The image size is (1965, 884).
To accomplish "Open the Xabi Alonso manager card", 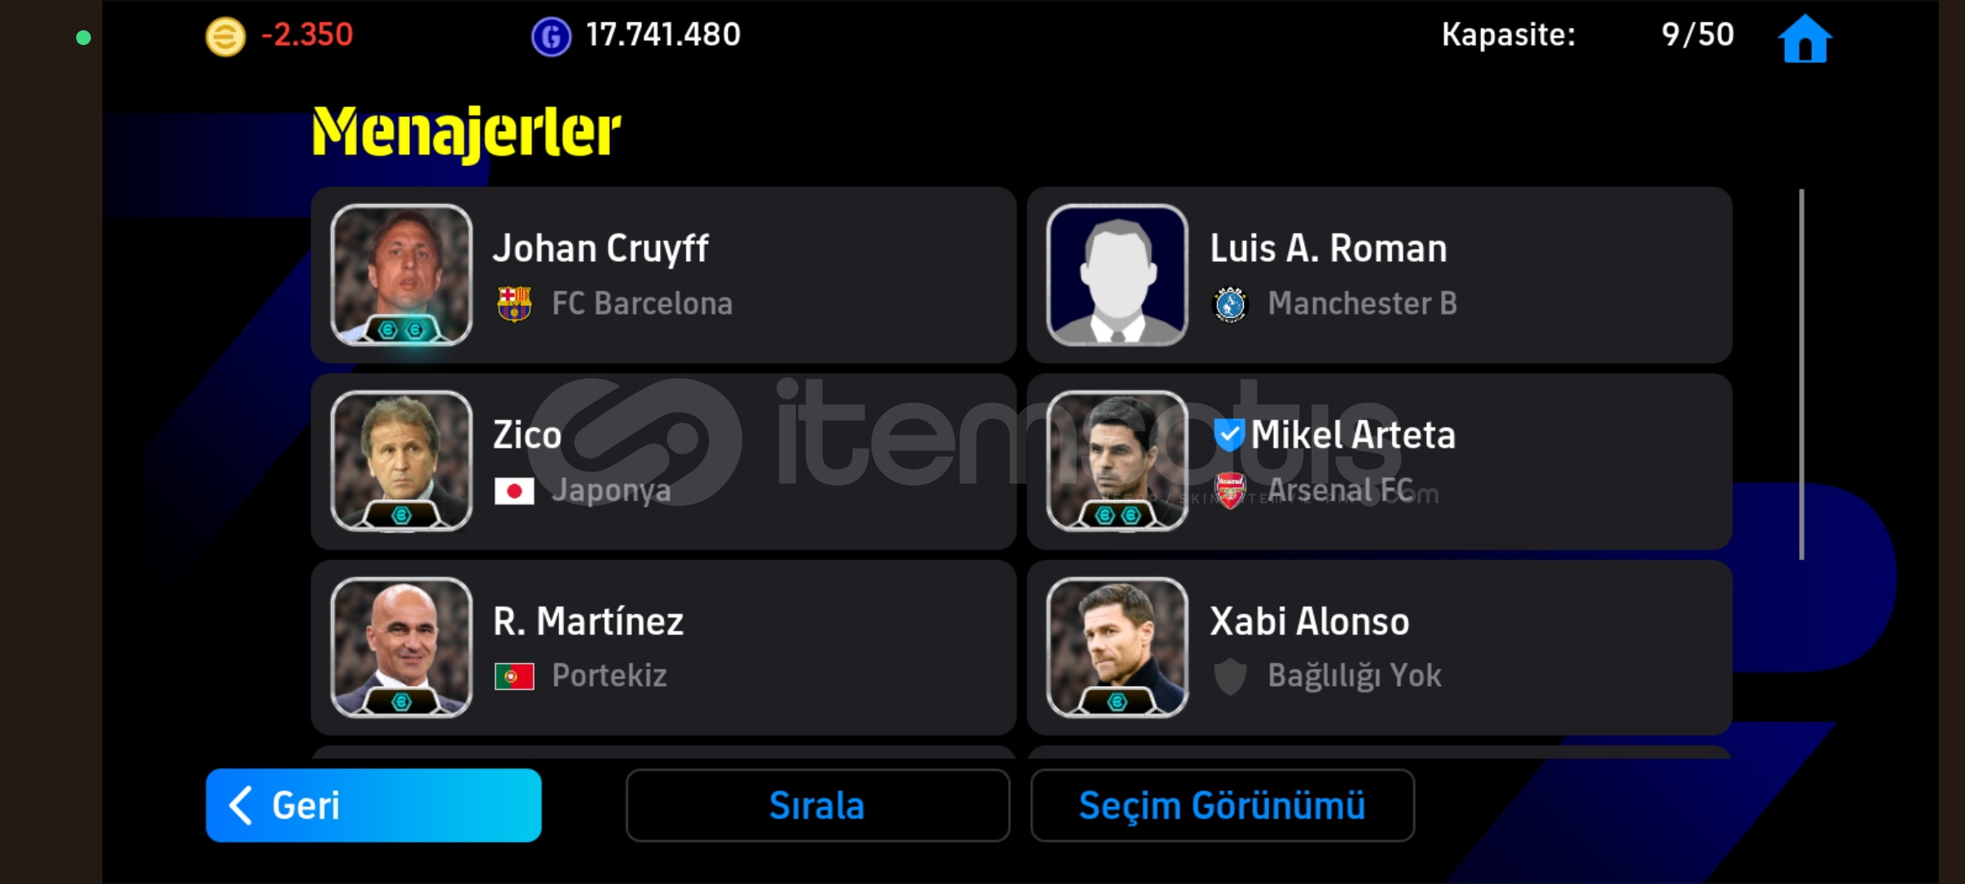I will click(x=1380, y=647).
